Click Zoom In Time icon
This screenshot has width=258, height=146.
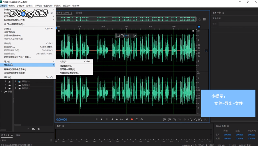(x=175, y=119)
